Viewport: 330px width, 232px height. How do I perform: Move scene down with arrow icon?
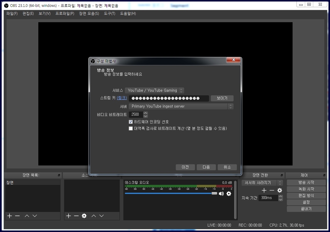35,216
